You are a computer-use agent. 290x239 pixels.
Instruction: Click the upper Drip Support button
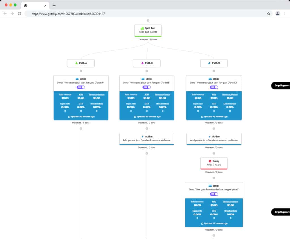click(281, 85)
